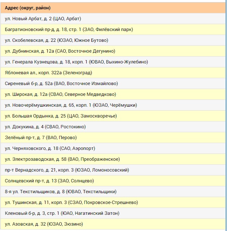This screenshot has height=231, width=227.
Task: Select row 'ул. Широкая, д. 12а'
Action: pyautogui.click(x=113, y=94)
